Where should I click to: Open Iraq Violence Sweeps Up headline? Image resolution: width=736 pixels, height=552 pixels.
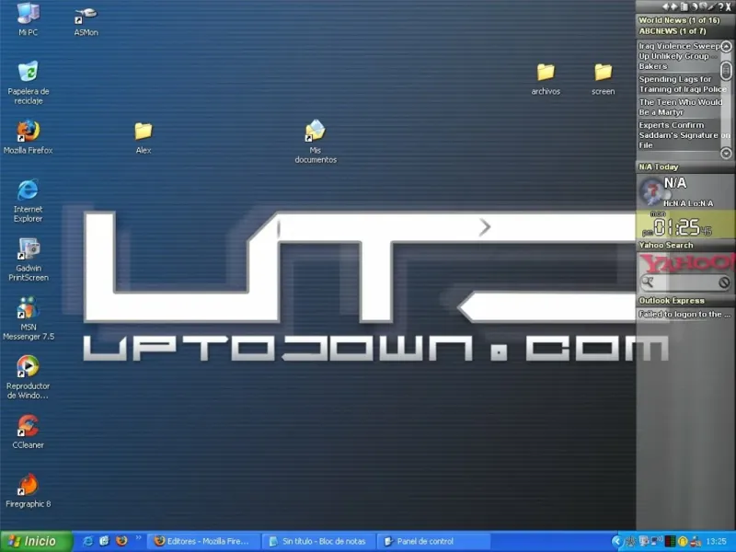tap(679, 56)
